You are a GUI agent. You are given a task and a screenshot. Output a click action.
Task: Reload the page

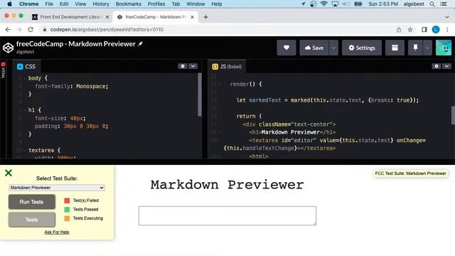tap(31, 30)
